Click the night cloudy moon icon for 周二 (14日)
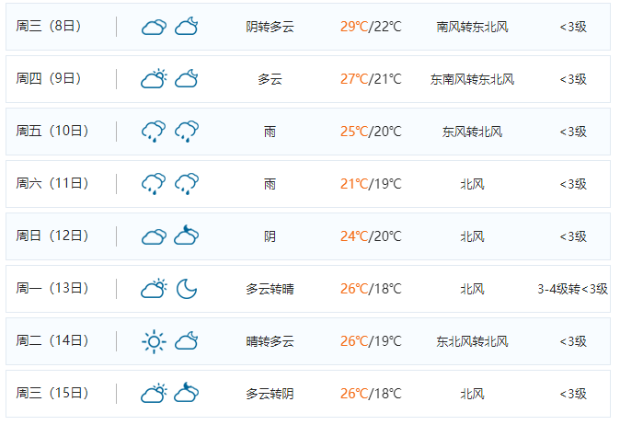 pos(186,340)
